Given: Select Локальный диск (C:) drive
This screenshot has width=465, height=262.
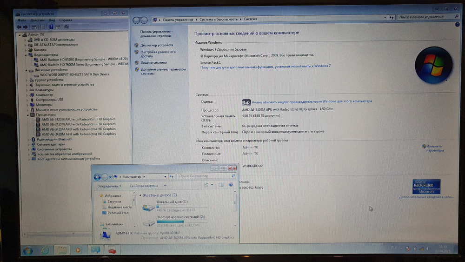Looking at the screenshot, I should click(x=175, y=206).
